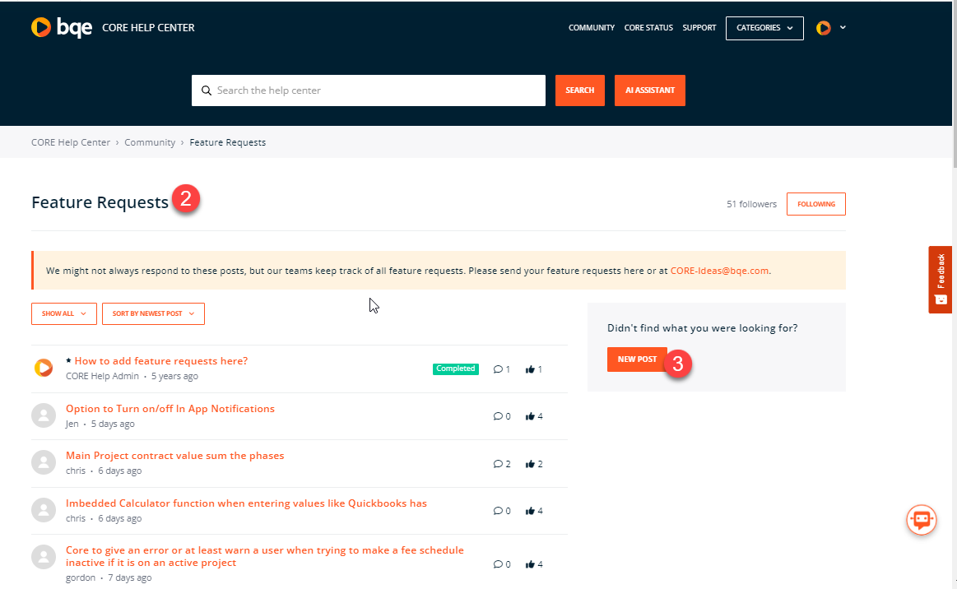Click Jen's user avatar
This screenshot has height=589, width=957.
(44, 415)
